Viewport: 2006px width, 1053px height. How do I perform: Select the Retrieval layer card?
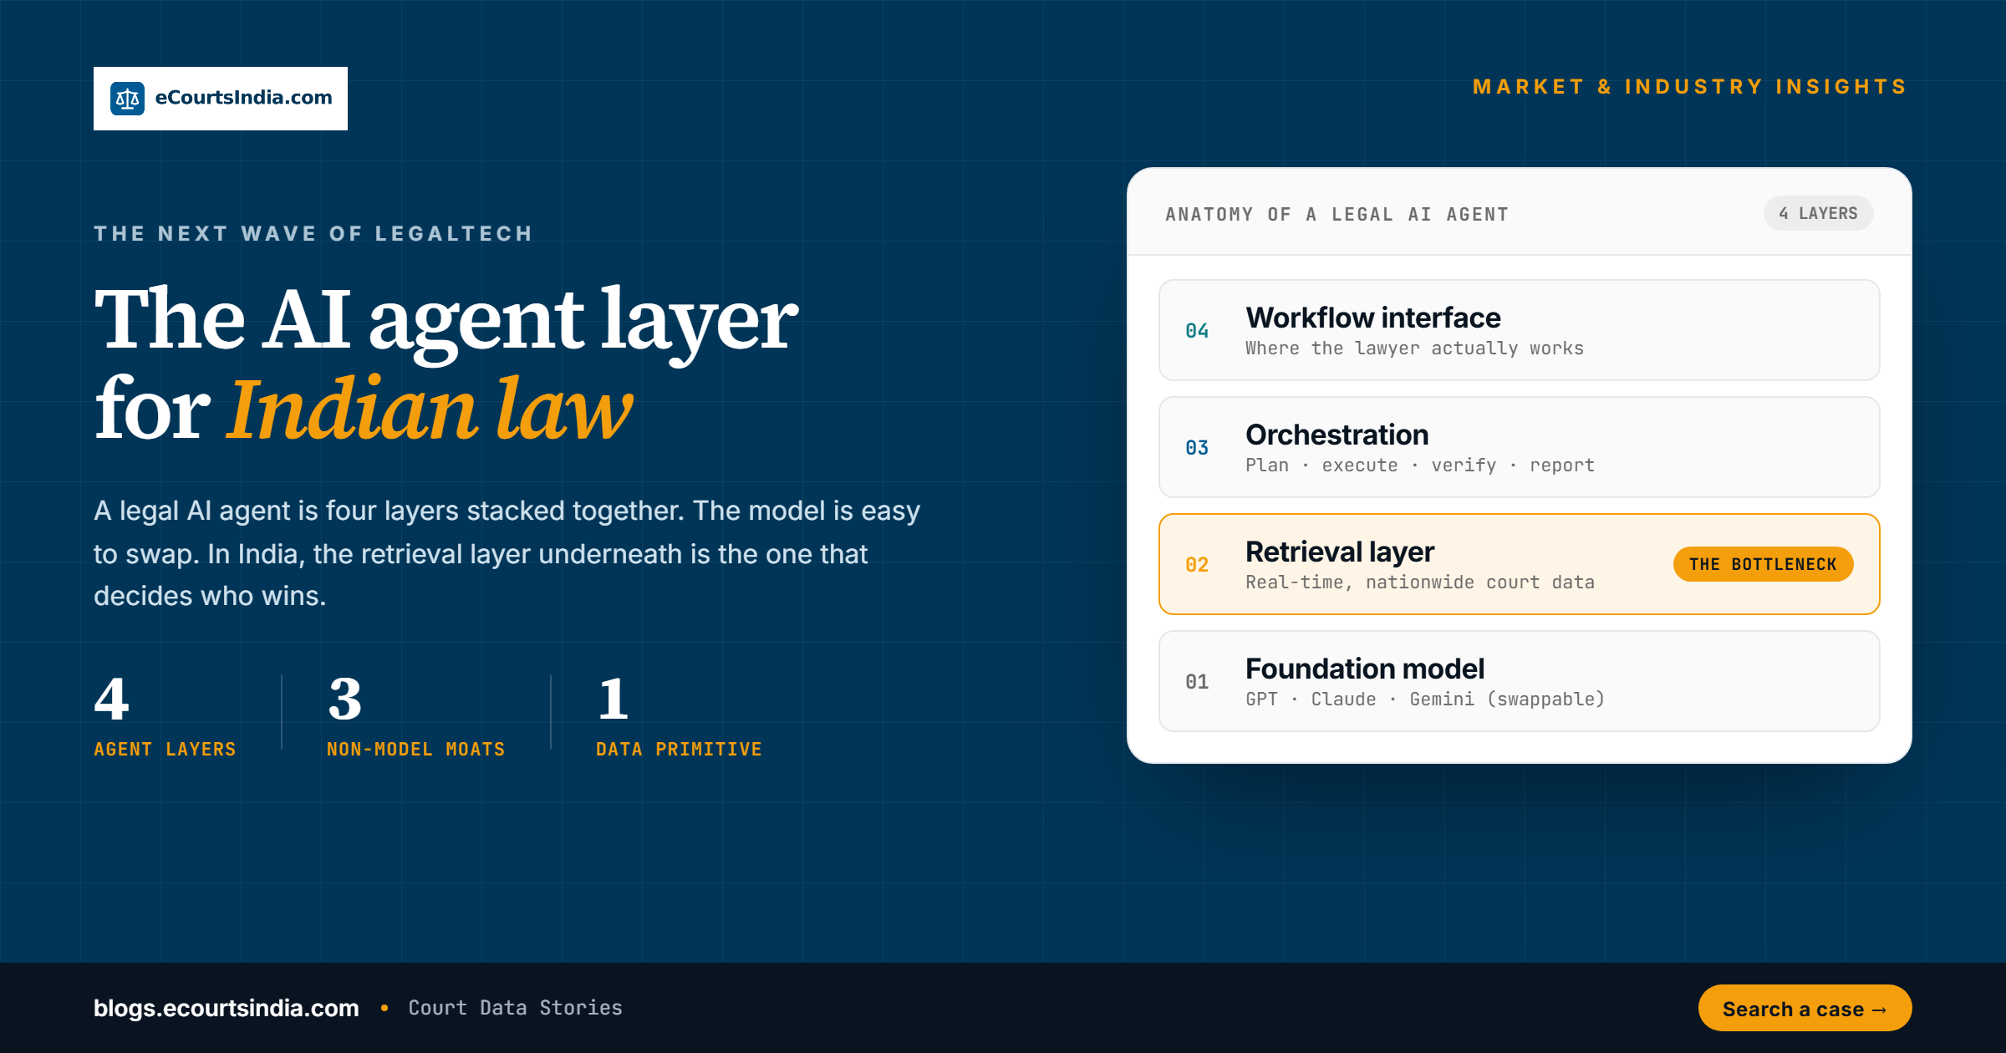point(1519,564)
